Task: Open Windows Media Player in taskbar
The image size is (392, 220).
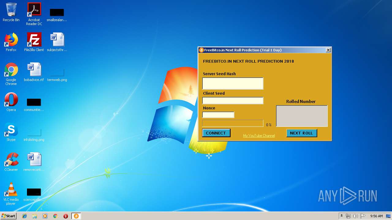Action: [45, 216]
